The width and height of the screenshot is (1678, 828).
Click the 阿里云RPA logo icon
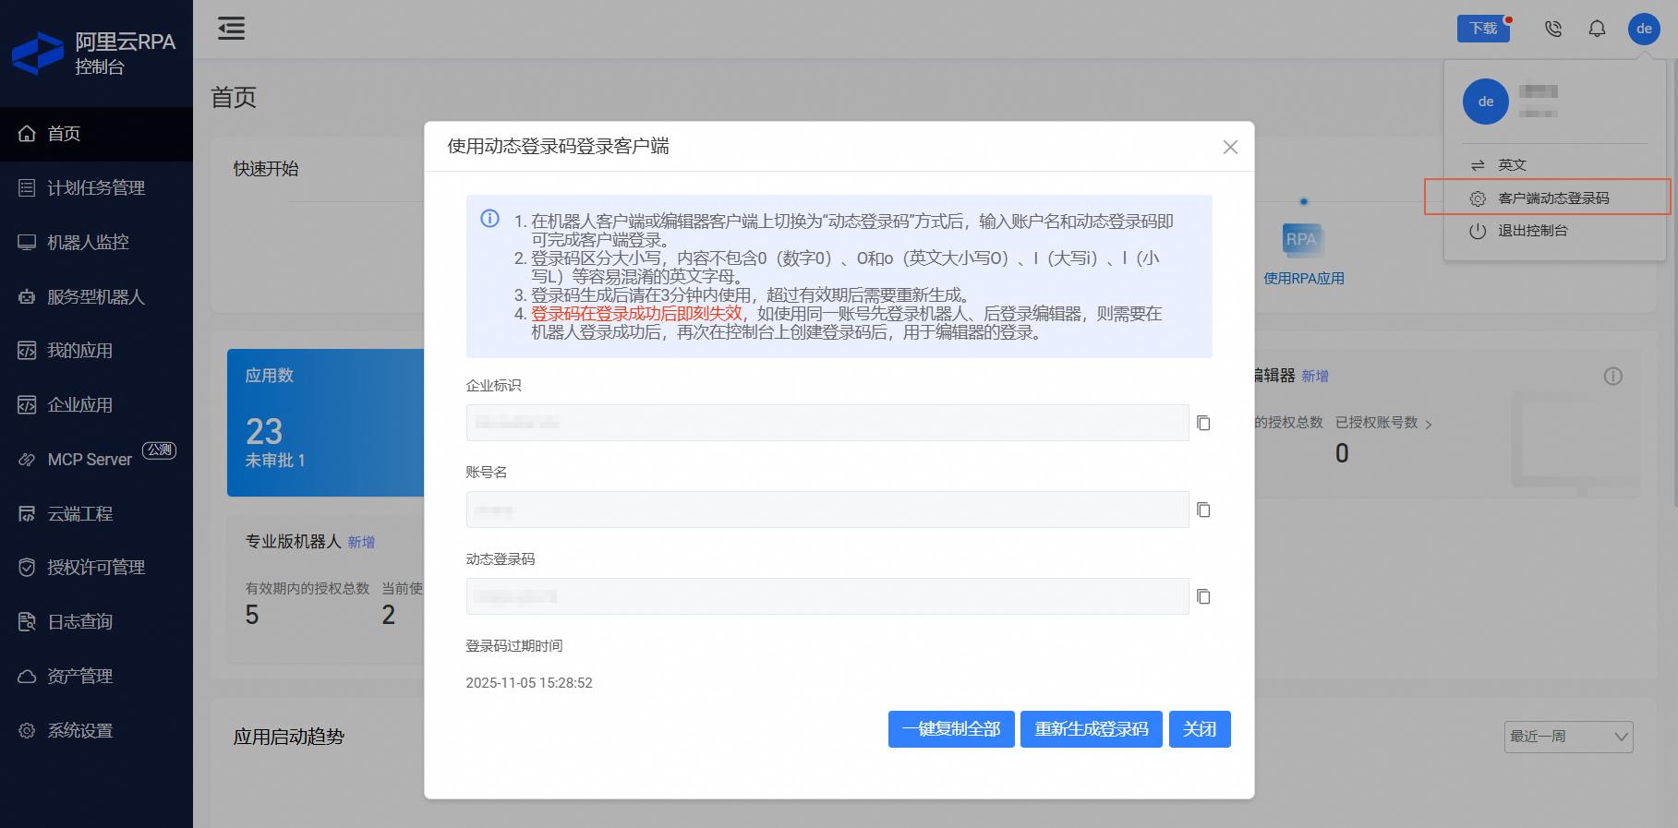(x=38, y=54)
